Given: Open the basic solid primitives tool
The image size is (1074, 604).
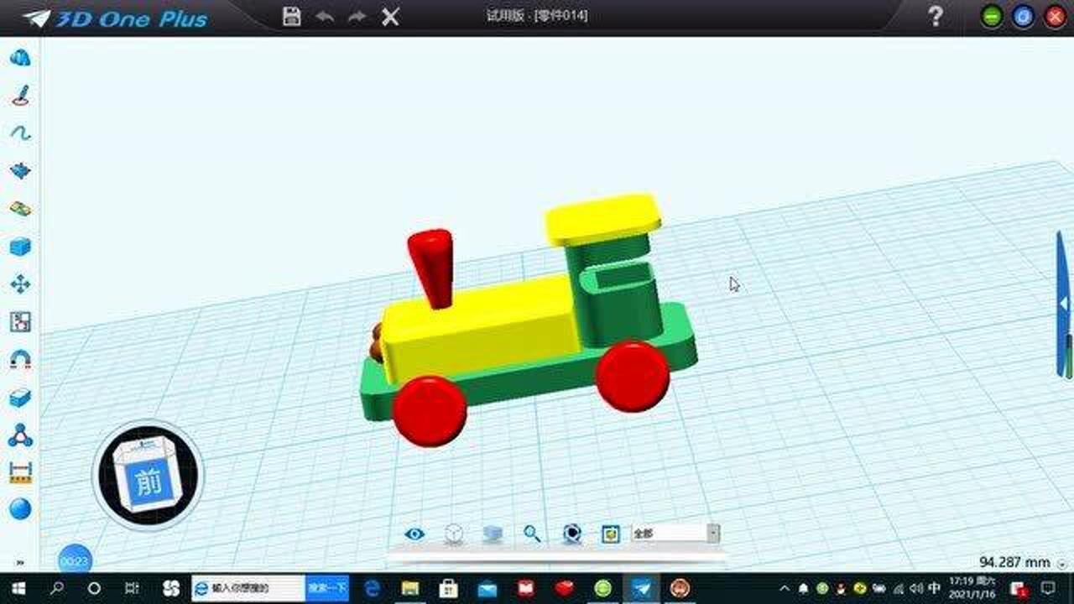Looking at the screenshot, I should point(20,58).
